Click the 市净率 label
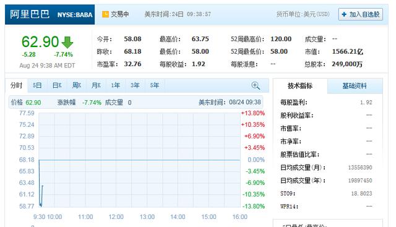Screen dimensions: 396x227 [x=291, y=142]
